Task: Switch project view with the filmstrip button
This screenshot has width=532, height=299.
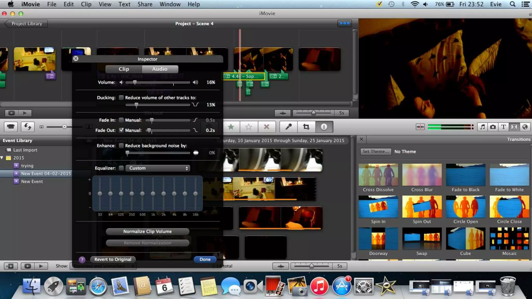Action: [x=345, y=23]
